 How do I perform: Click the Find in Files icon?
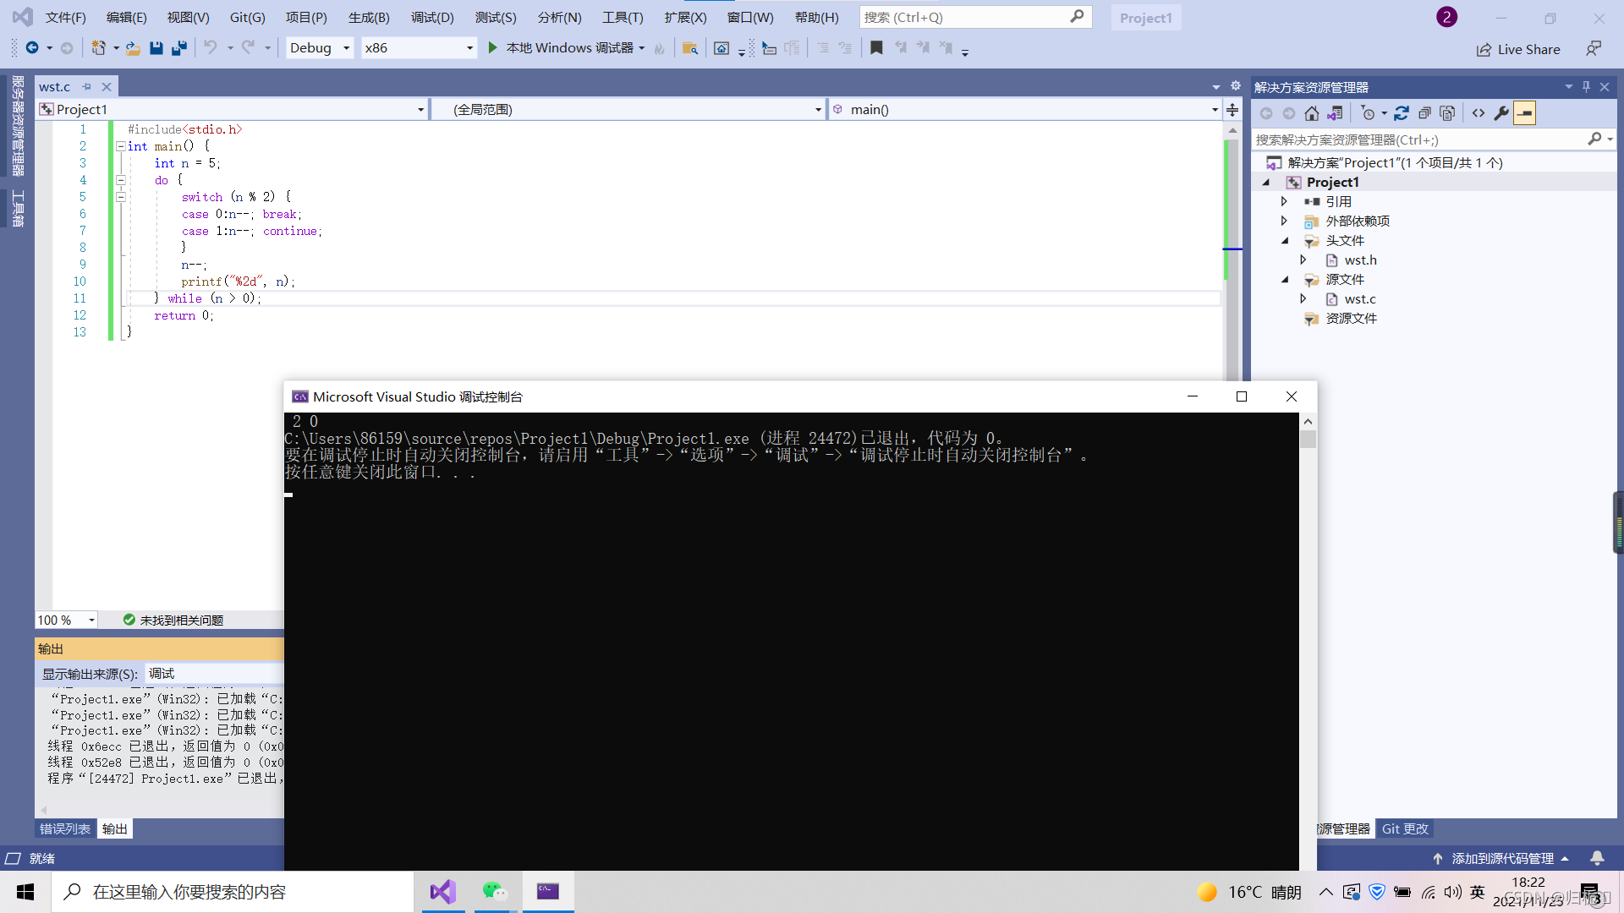coord(690,48)
